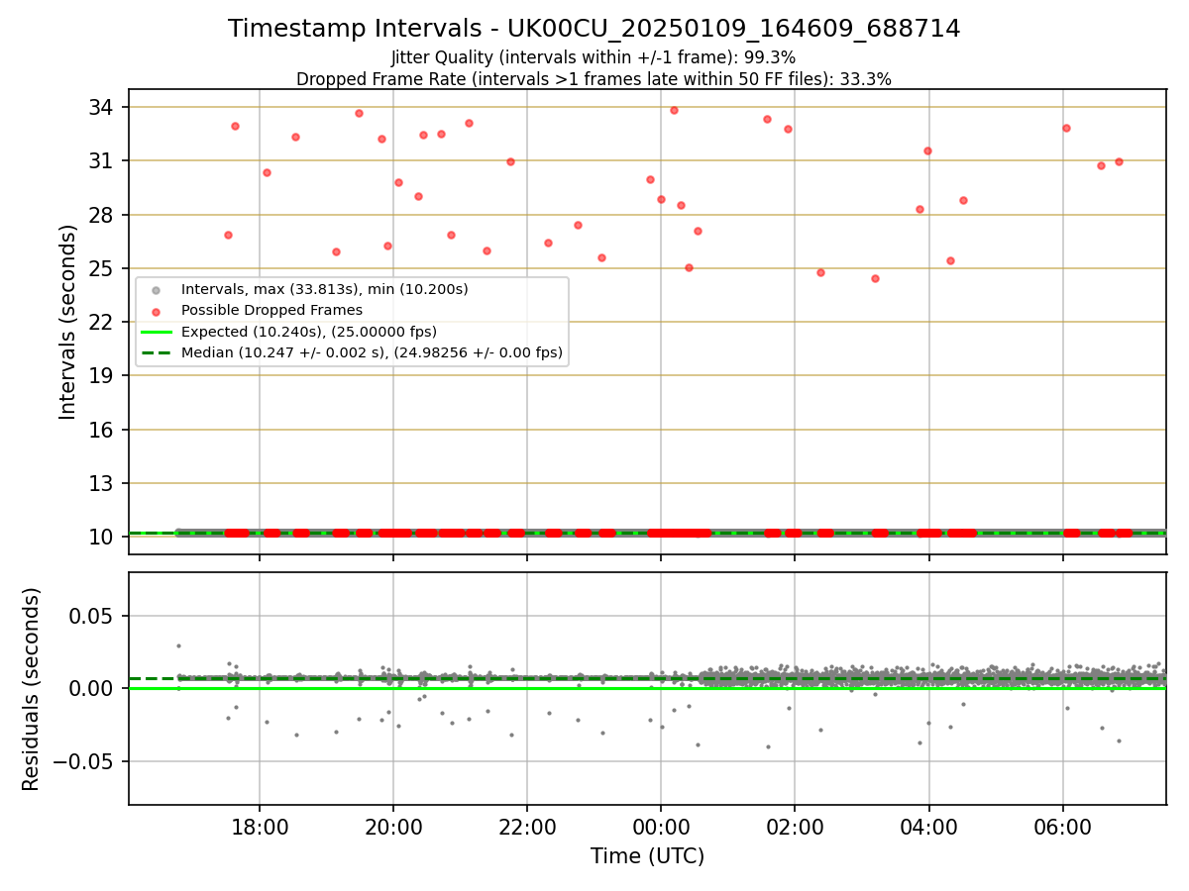
Task: Click the y-axis tick label 19
Action: (x=103, y=375)
